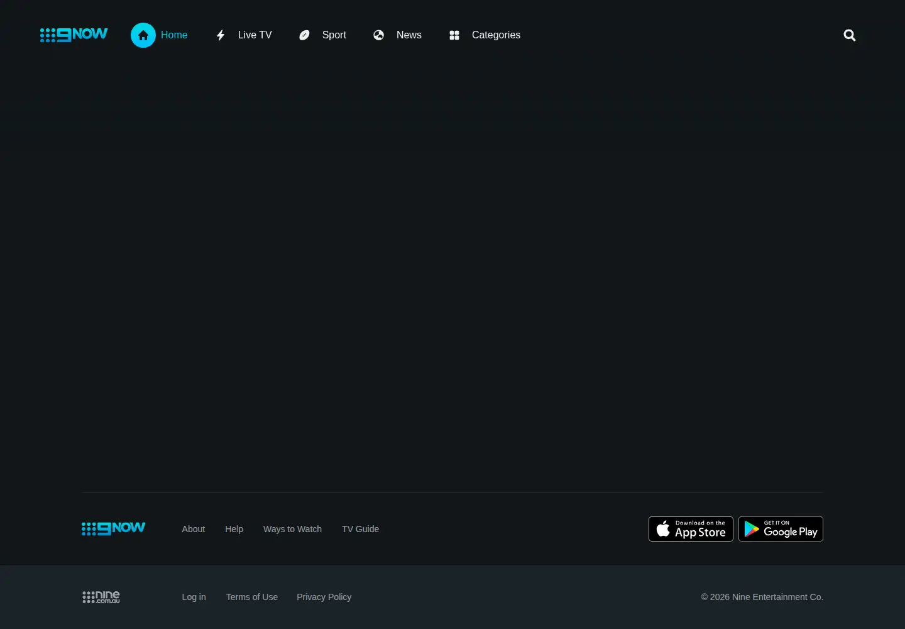Open the Home nav label
Image resolution: width=905 pixels, height=629 pixels.
point(174,35)
